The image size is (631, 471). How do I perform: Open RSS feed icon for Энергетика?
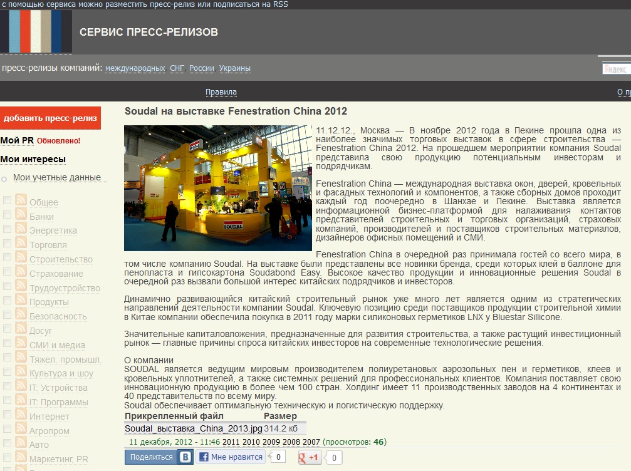click(21, 229)
